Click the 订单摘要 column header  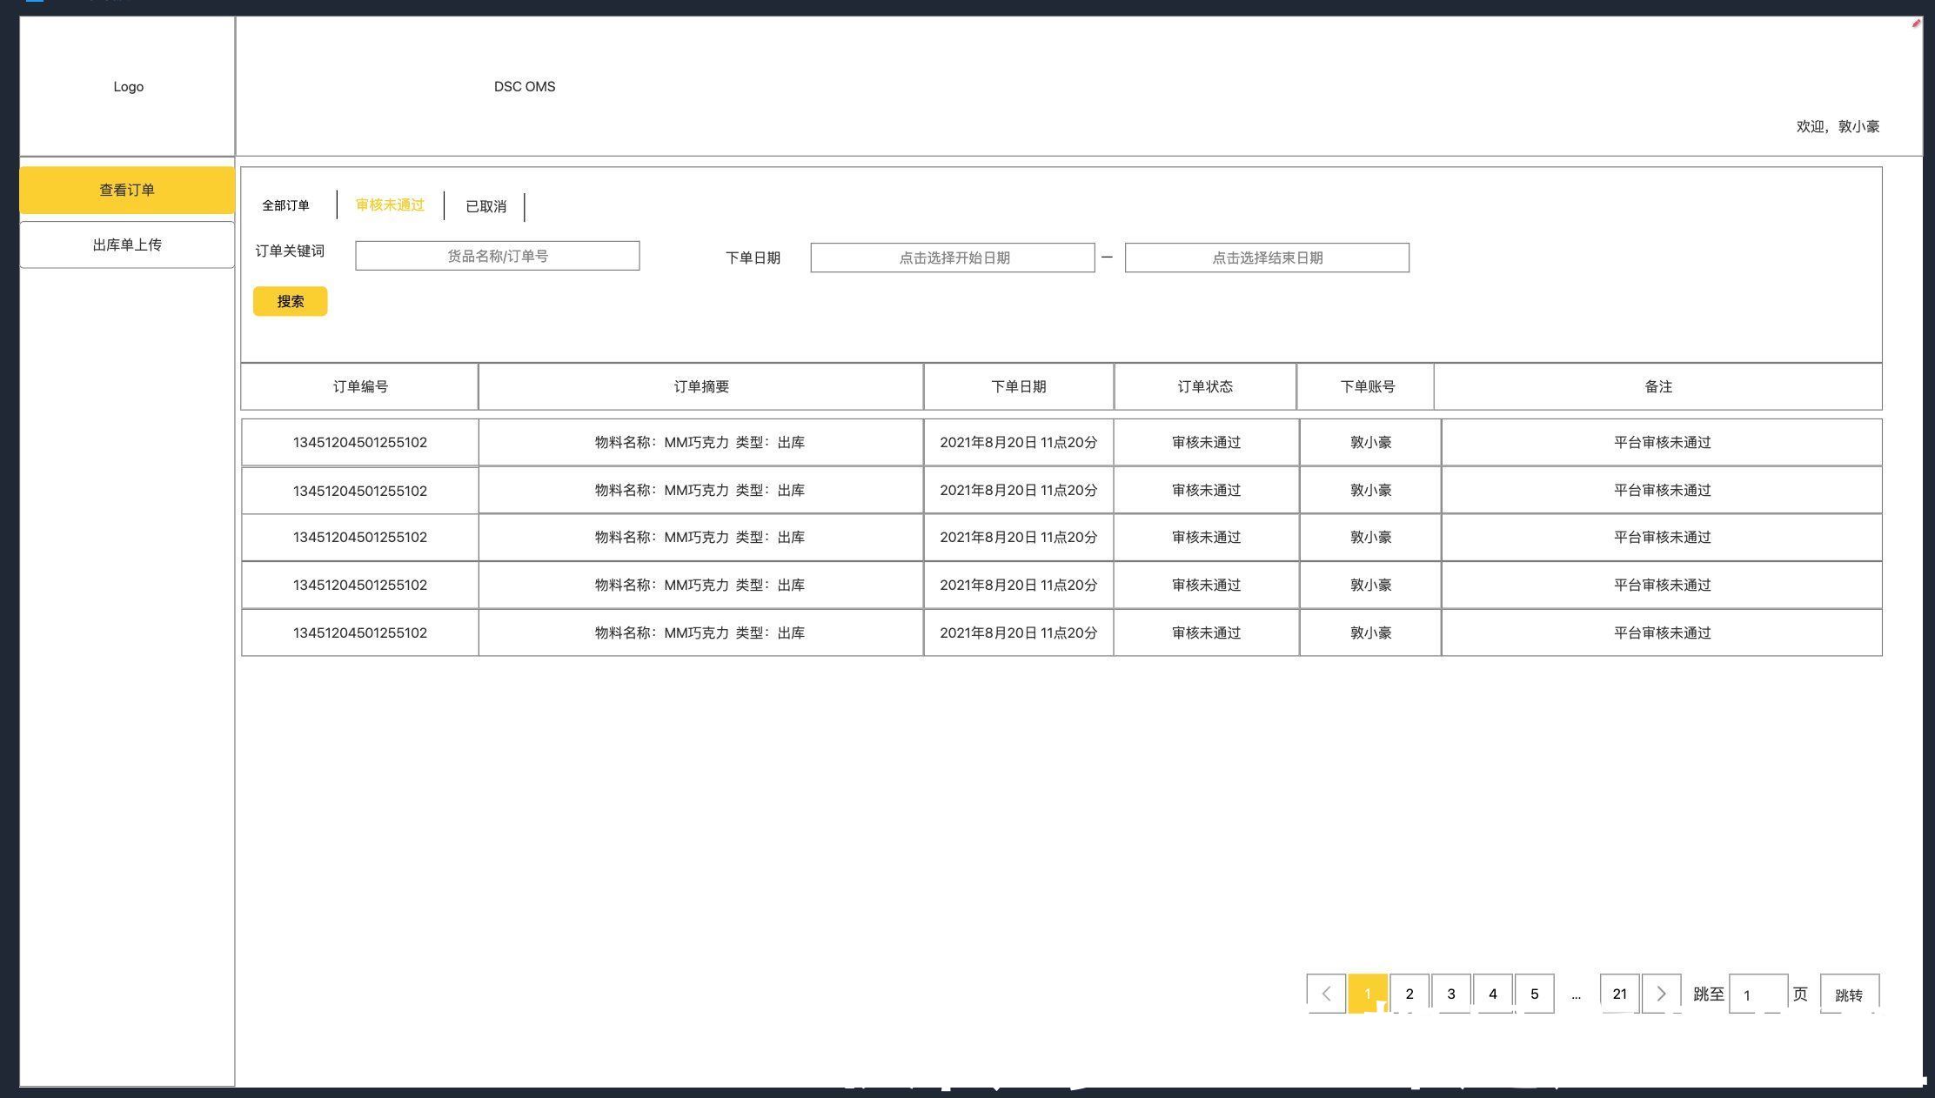click(701, 386)
